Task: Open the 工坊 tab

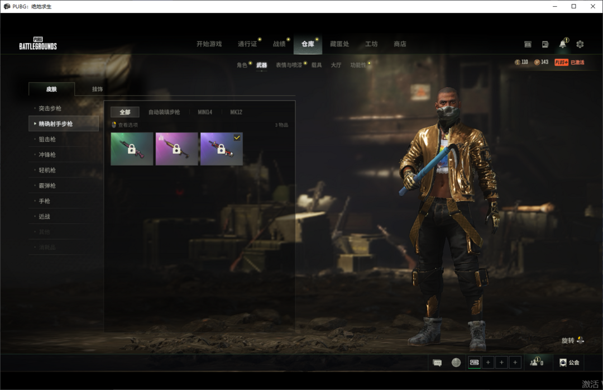Action: point(371,44)
